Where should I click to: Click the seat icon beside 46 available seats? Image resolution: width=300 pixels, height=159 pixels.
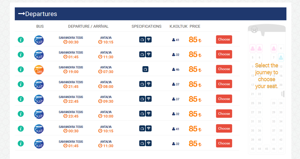(x=174, y=69)
